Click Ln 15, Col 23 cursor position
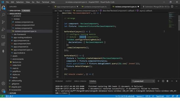Screen dimensions: 180x101 [125, 96]
